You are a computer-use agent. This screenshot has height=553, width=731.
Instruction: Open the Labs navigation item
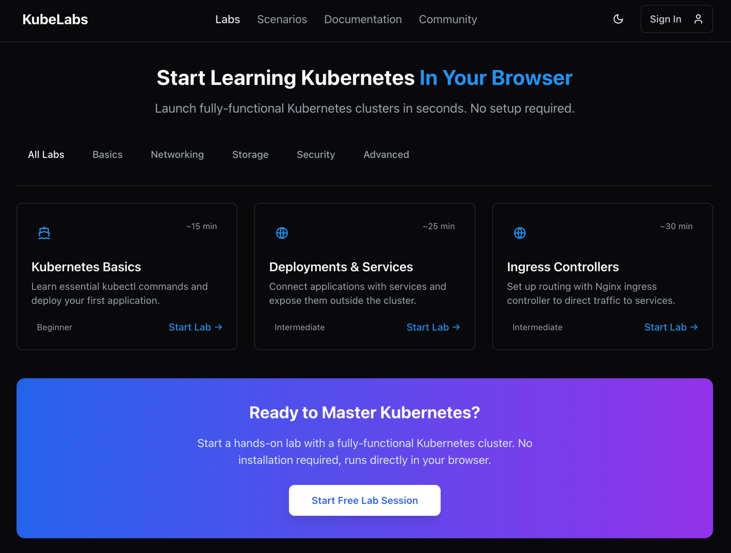227,19
